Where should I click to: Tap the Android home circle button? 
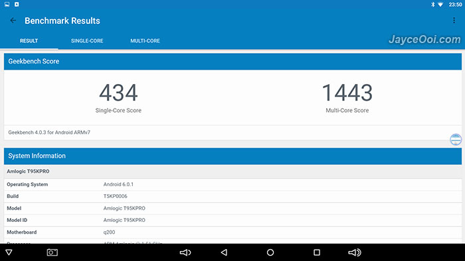270,252
